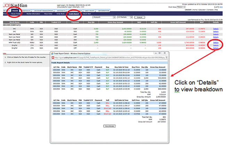Open the Order Book submenu
Viewport: 226px width, 145px height.
(60, 14)
